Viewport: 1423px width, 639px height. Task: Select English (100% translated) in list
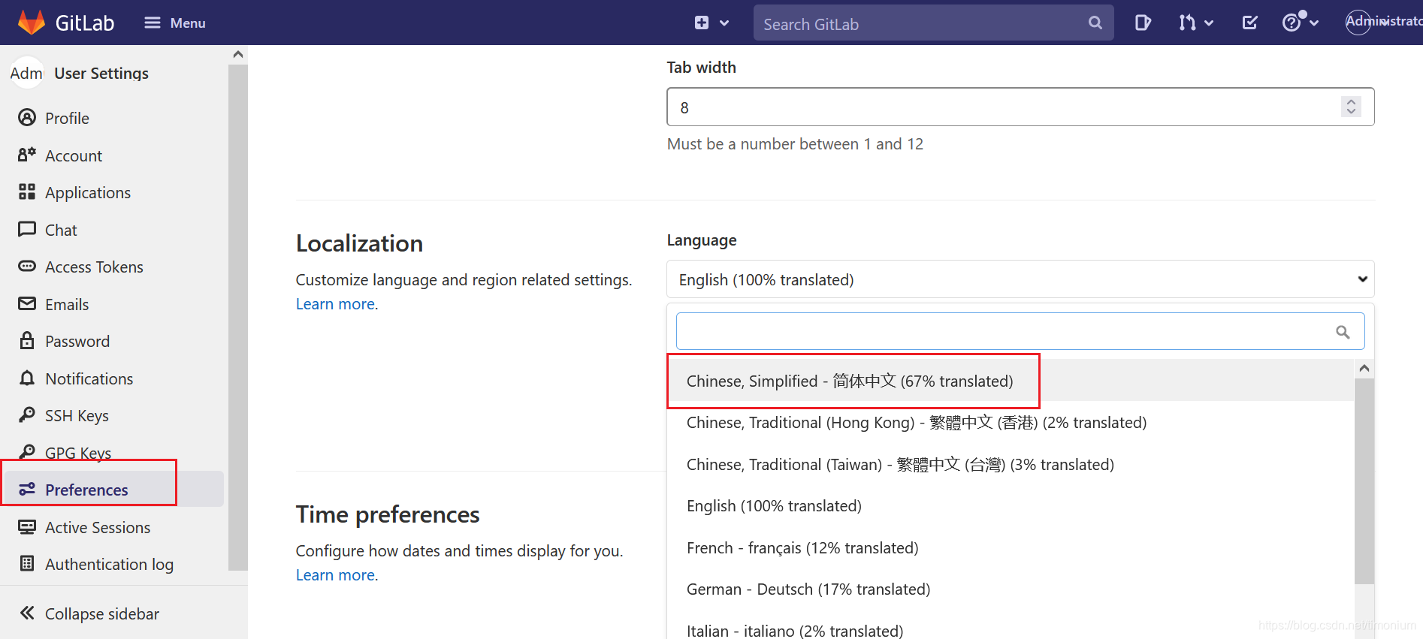tap(1011, 506)
